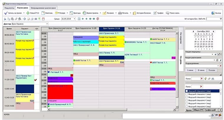Click the paste clipboard icon
224x120 pixels.
[12, 19]
